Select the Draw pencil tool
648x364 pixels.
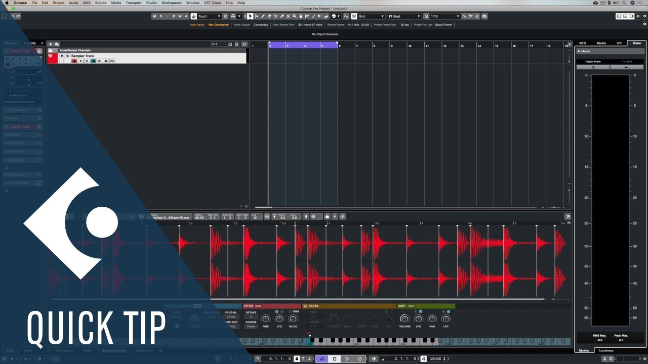[x=263, y=16]
